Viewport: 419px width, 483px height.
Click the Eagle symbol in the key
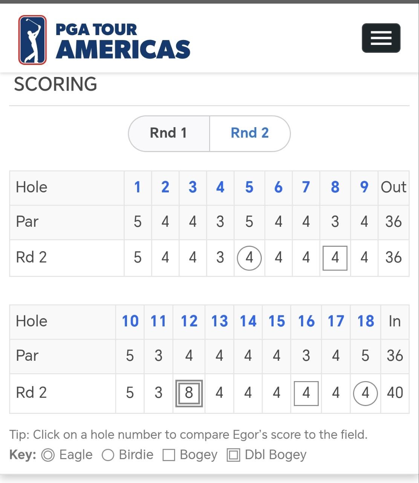[x=48, y=455]
